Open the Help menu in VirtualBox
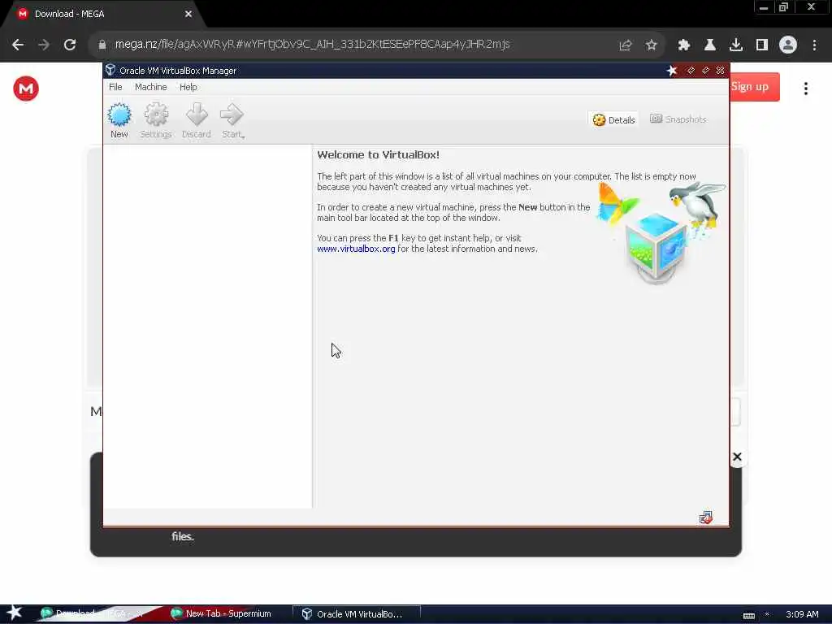The width and height of the screenshot is (832, 624). 188,87
